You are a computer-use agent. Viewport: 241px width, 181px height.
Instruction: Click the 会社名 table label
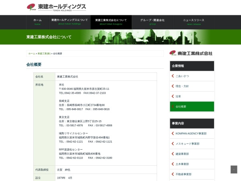pos(39,76)
